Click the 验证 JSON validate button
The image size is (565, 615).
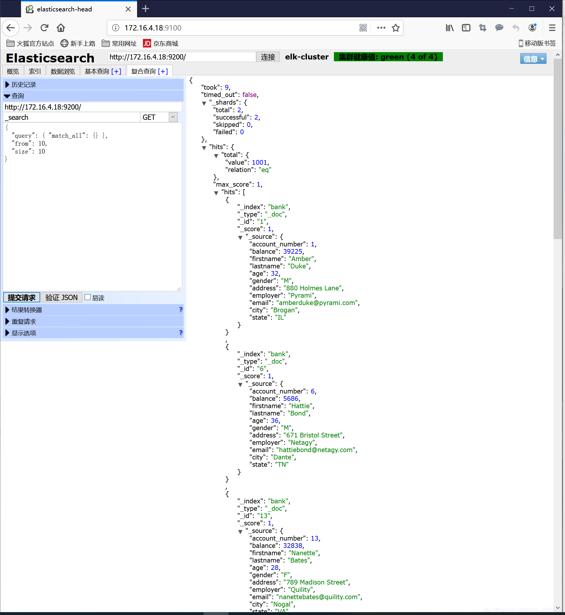(62, 297)
